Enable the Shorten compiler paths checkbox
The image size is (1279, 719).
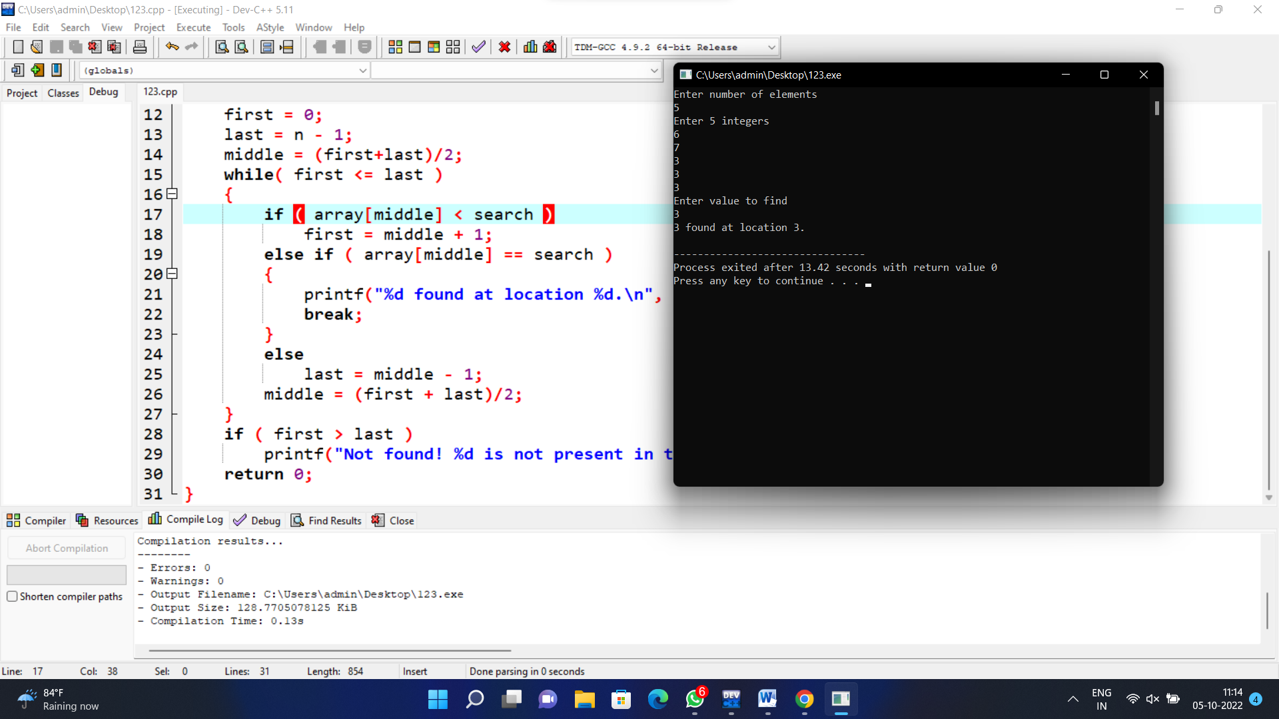(x=12, y=597)
